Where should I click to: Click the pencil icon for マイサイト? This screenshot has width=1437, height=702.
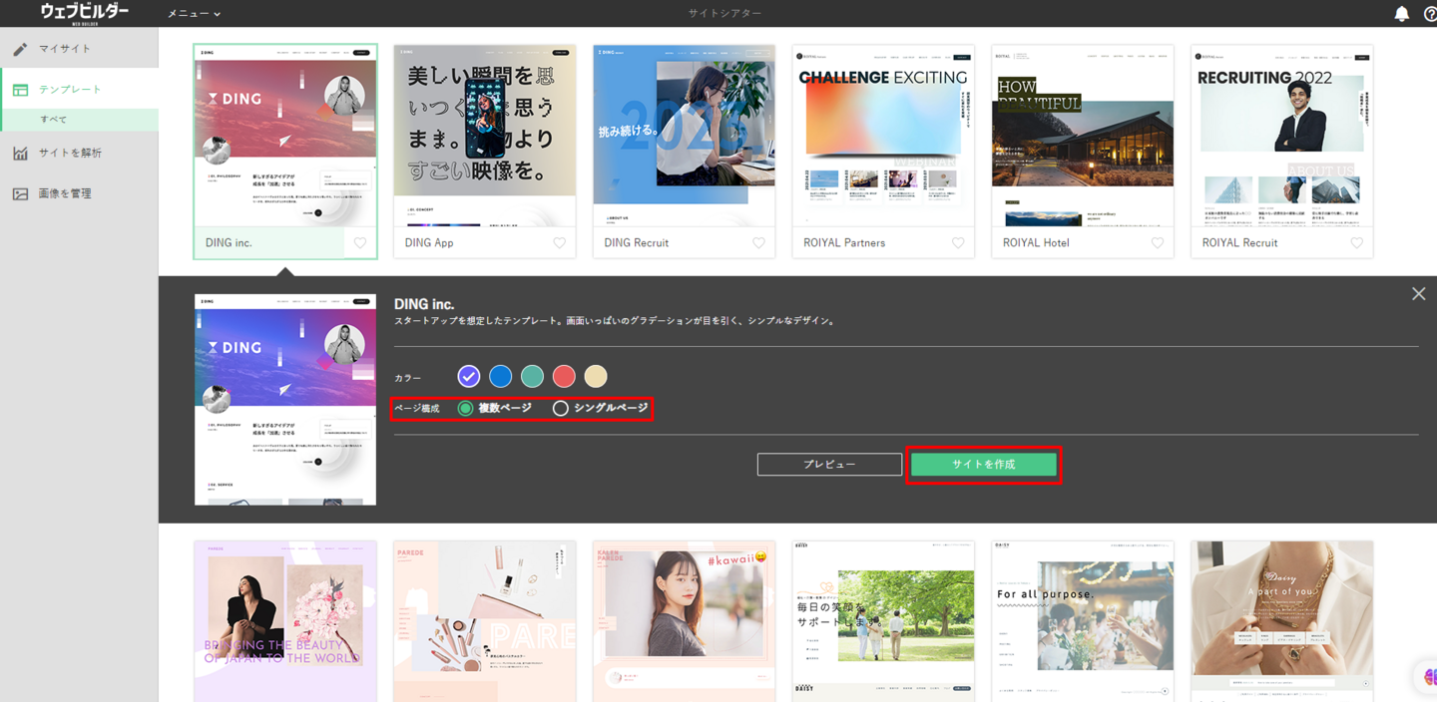(20, 49)
